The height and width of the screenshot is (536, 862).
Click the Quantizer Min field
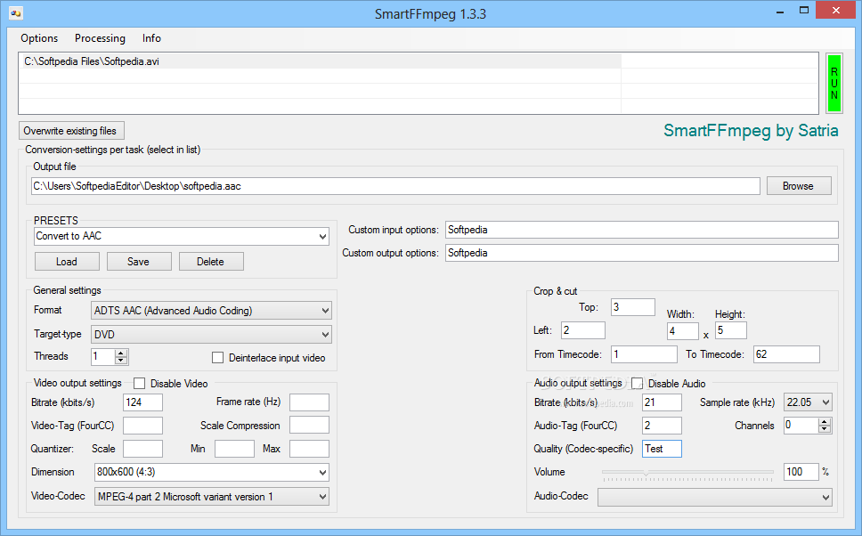coord(234,449)
